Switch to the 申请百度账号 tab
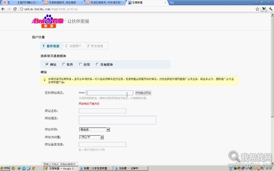This screenshot has height=171, width=274. (x=105, y=3)
